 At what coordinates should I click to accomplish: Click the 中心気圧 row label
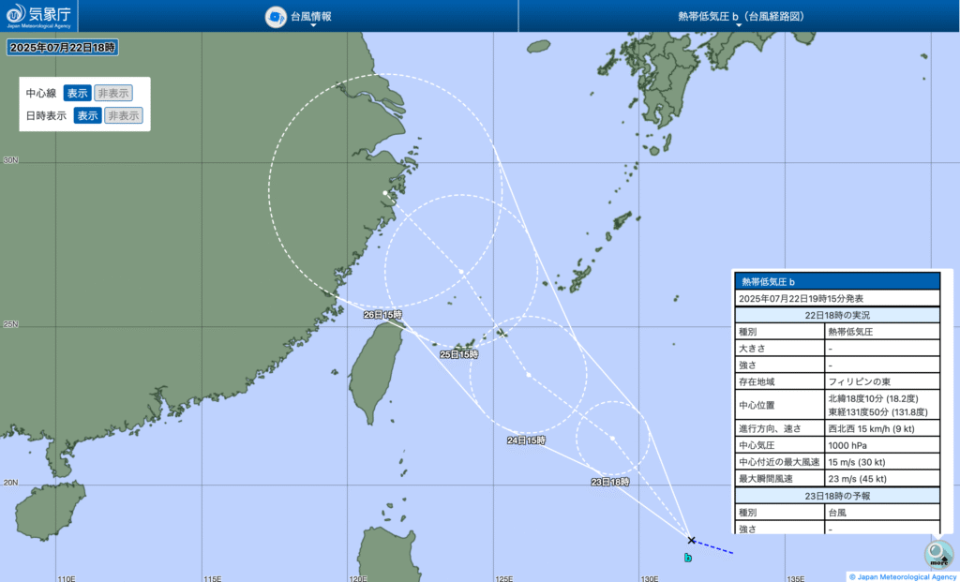pyautogui.click(x=757, y=445)
